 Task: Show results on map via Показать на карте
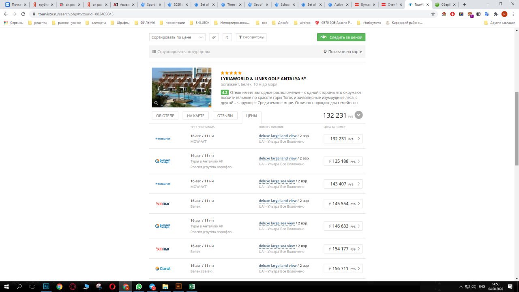[x=343, y=52]
